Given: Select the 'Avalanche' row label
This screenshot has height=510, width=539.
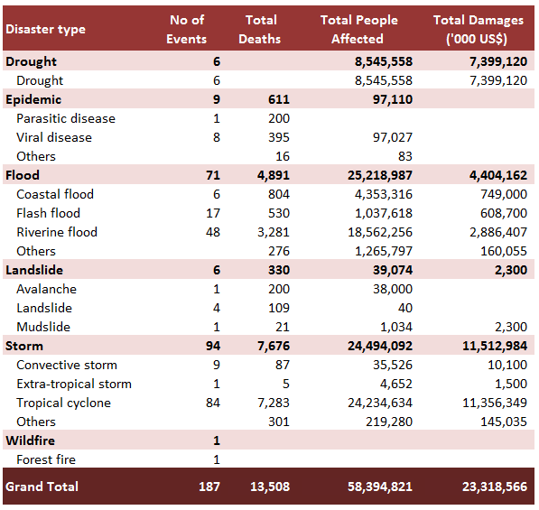Looking at the screenshot, I should (46, 289).
